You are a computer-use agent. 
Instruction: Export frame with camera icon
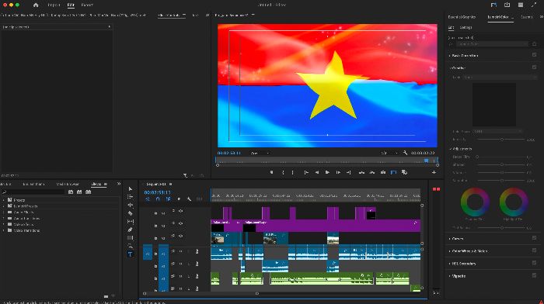pyautogui.click(x=383, y=172)
